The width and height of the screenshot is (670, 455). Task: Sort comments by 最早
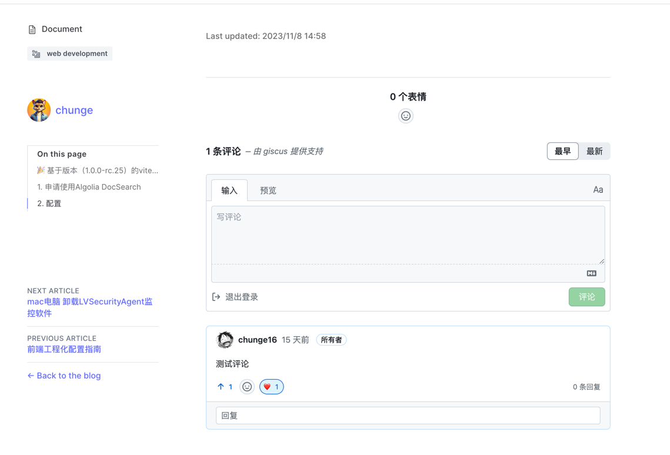(x=562, y=151)
